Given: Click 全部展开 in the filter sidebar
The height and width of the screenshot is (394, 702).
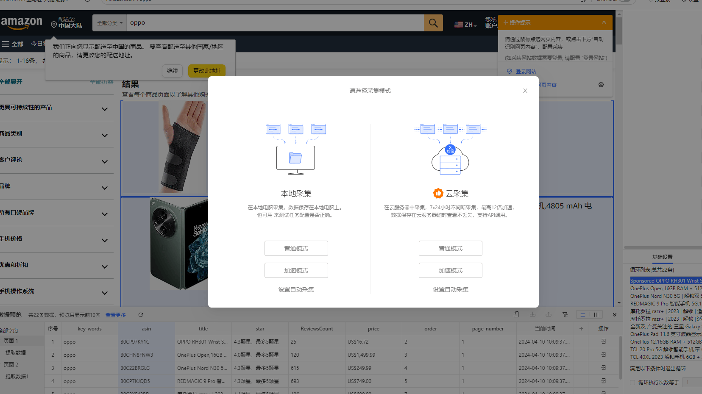Looking at the screenshot, I should point(11,82).
